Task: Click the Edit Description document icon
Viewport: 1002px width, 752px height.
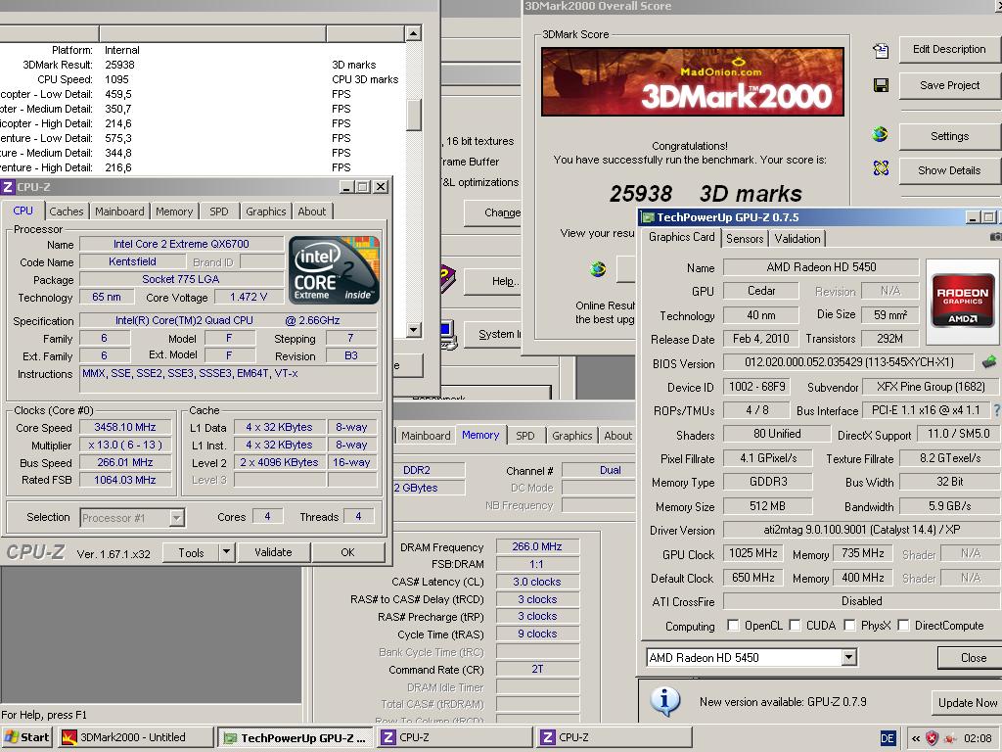Action: coord(881,51)
